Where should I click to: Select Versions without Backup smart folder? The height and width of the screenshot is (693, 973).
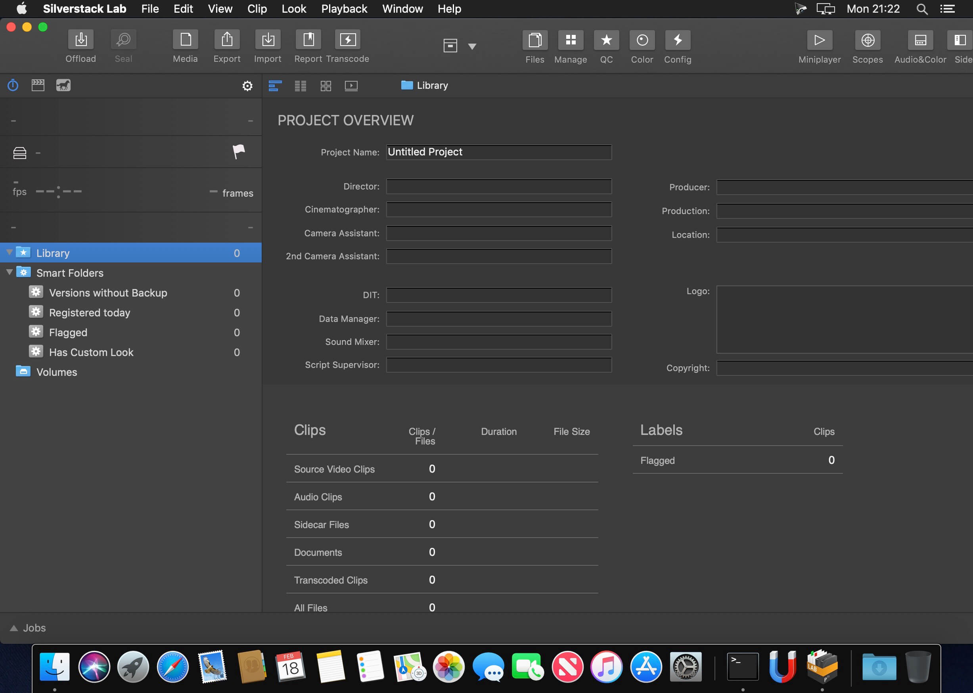130,293
